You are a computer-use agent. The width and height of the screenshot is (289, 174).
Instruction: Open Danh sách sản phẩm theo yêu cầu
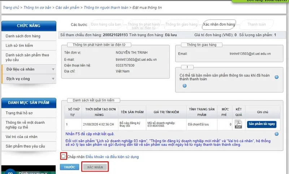29,58
